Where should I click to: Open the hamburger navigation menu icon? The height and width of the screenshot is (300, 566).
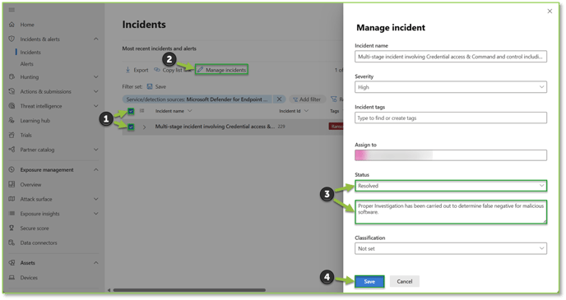[x=12, y=10]
